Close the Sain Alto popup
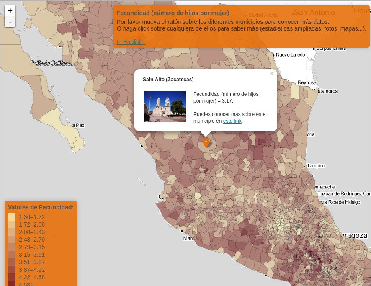371x286 pixels. tap(271, 74)
